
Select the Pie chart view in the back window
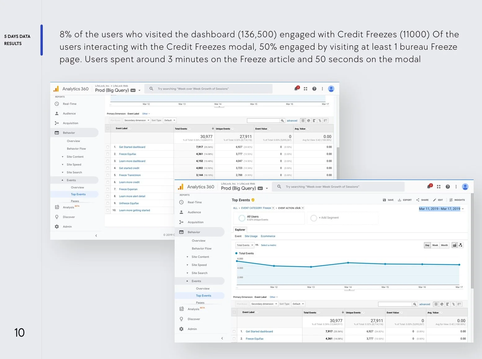point(309,120)
